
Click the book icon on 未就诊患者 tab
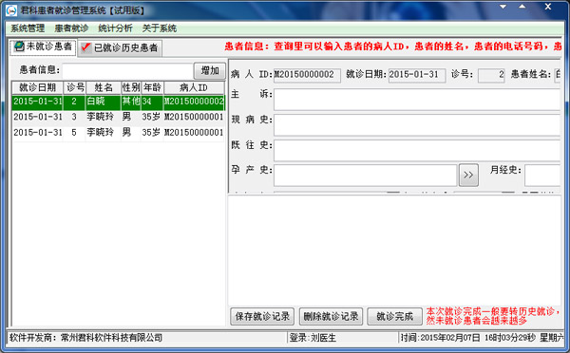pos(19,46)
